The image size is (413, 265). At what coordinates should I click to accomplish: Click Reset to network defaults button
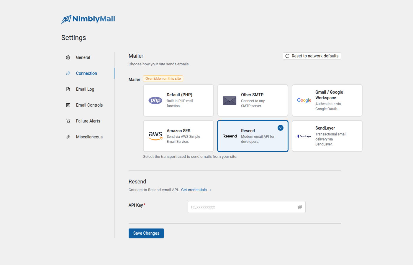(x=312, y=56)
